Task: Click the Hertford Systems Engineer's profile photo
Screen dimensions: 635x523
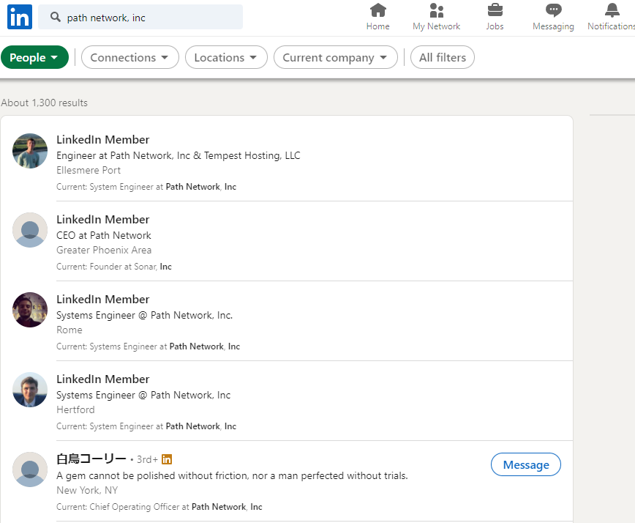Action: (x=30, y=390)
